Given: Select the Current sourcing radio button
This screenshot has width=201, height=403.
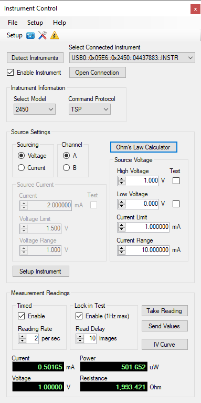Looking at the screenshot, I should click(x=22, y=168).
